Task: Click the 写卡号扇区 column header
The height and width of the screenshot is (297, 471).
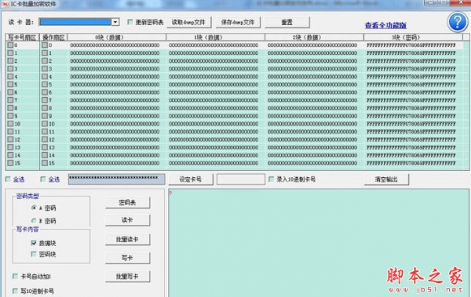Action: coord(22,38)
